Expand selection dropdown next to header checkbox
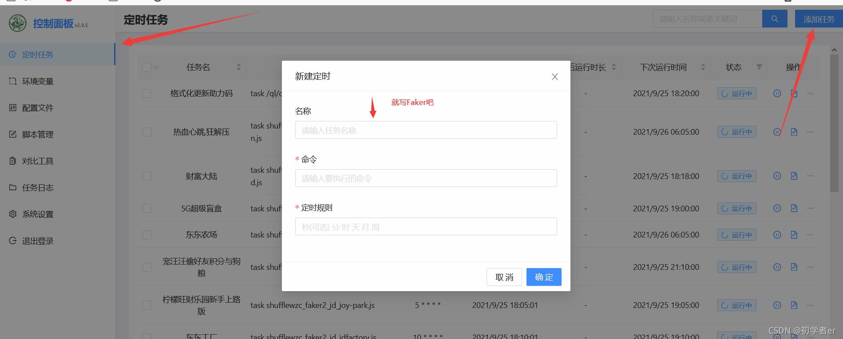 [156, 67]
